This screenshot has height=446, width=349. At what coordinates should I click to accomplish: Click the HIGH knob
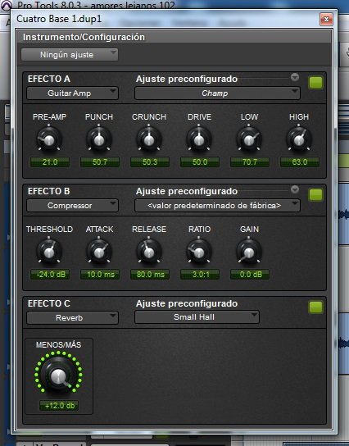coord(299,139)
